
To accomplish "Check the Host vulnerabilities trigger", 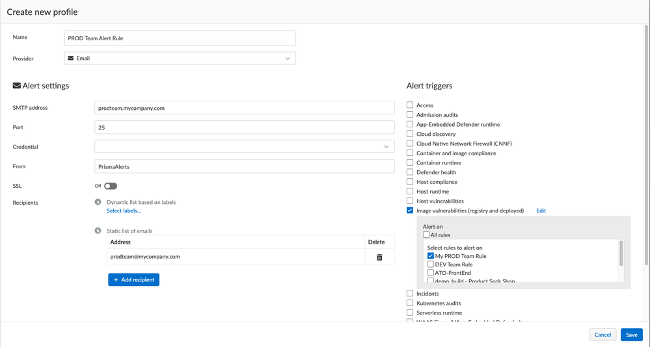I will 410,201.
